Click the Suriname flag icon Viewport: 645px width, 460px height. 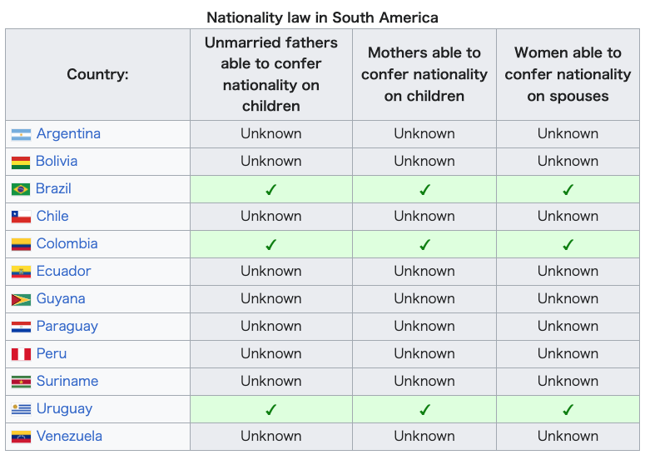(21, 382)
